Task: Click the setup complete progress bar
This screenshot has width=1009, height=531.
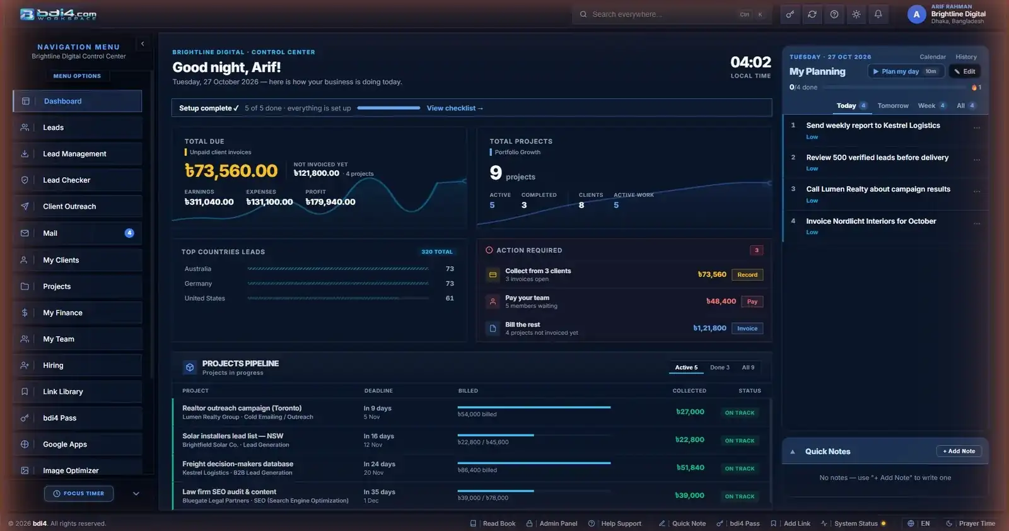Action: point(388,108)
